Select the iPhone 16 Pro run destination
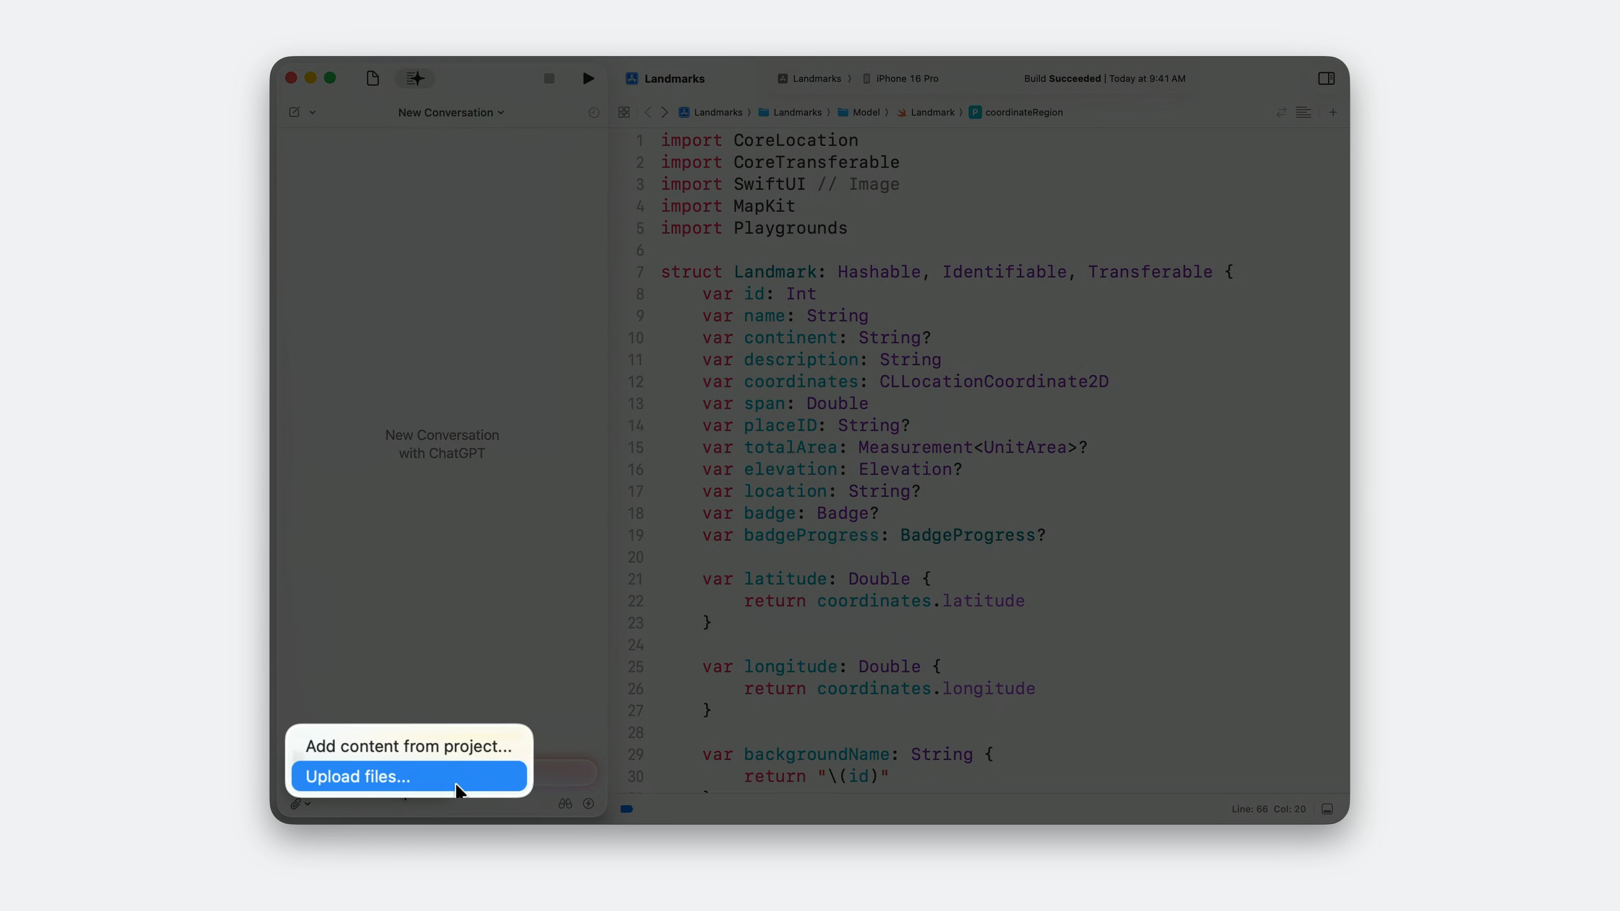The width and height of the screenshot is (1620, 911). [906, 78]
